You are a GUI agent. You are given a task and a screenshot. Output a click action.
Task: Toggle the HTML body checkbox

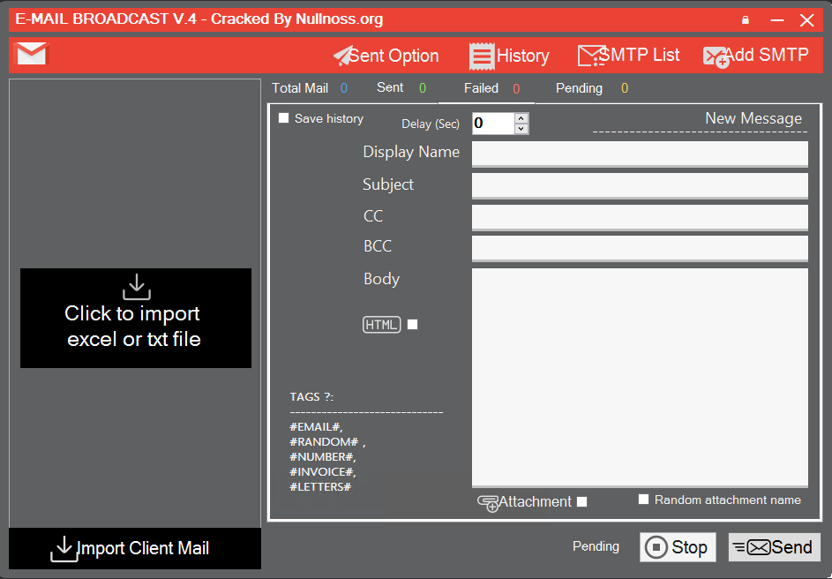pyautogui.click(x=412, y=324)
